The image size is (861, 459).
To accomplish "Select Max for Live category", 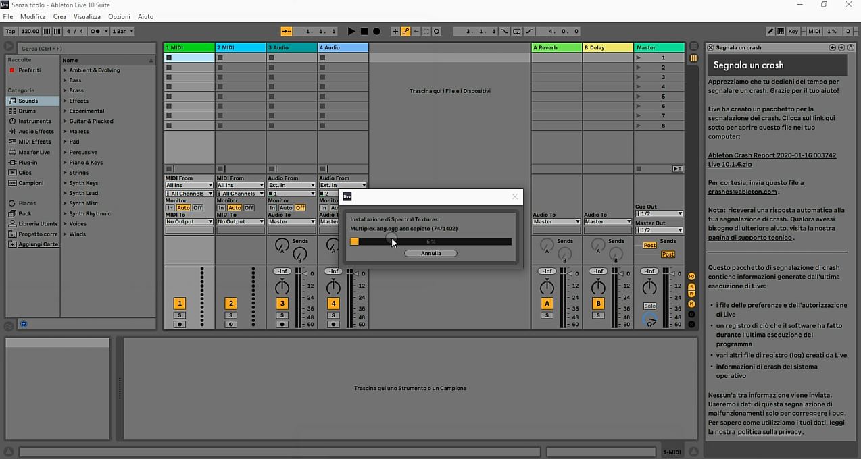I will 34,152.
